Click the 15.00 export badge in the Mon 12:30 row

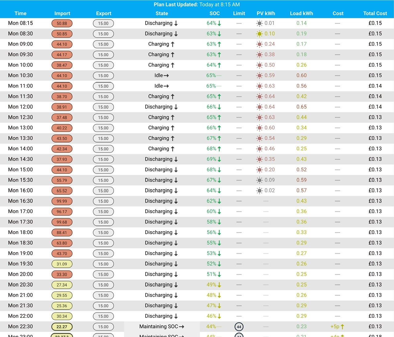tap(103, 118)
